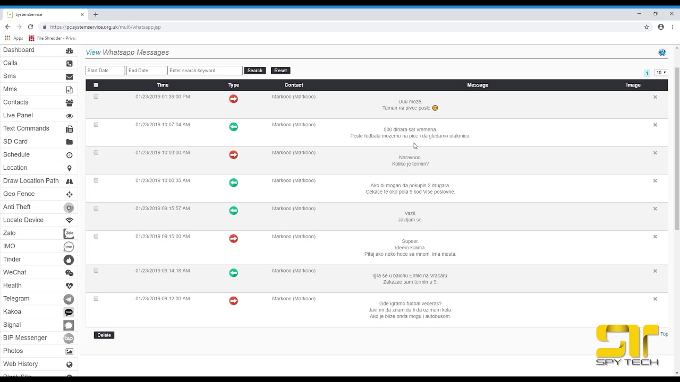
Task: Click the Web History globe icon
Action: tap(69, 364)
